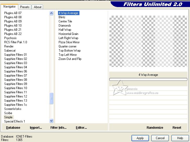The image size is (190, 142).
Task: Open the Scribe category
Action: pyautogui.click(x=8, y=113)
